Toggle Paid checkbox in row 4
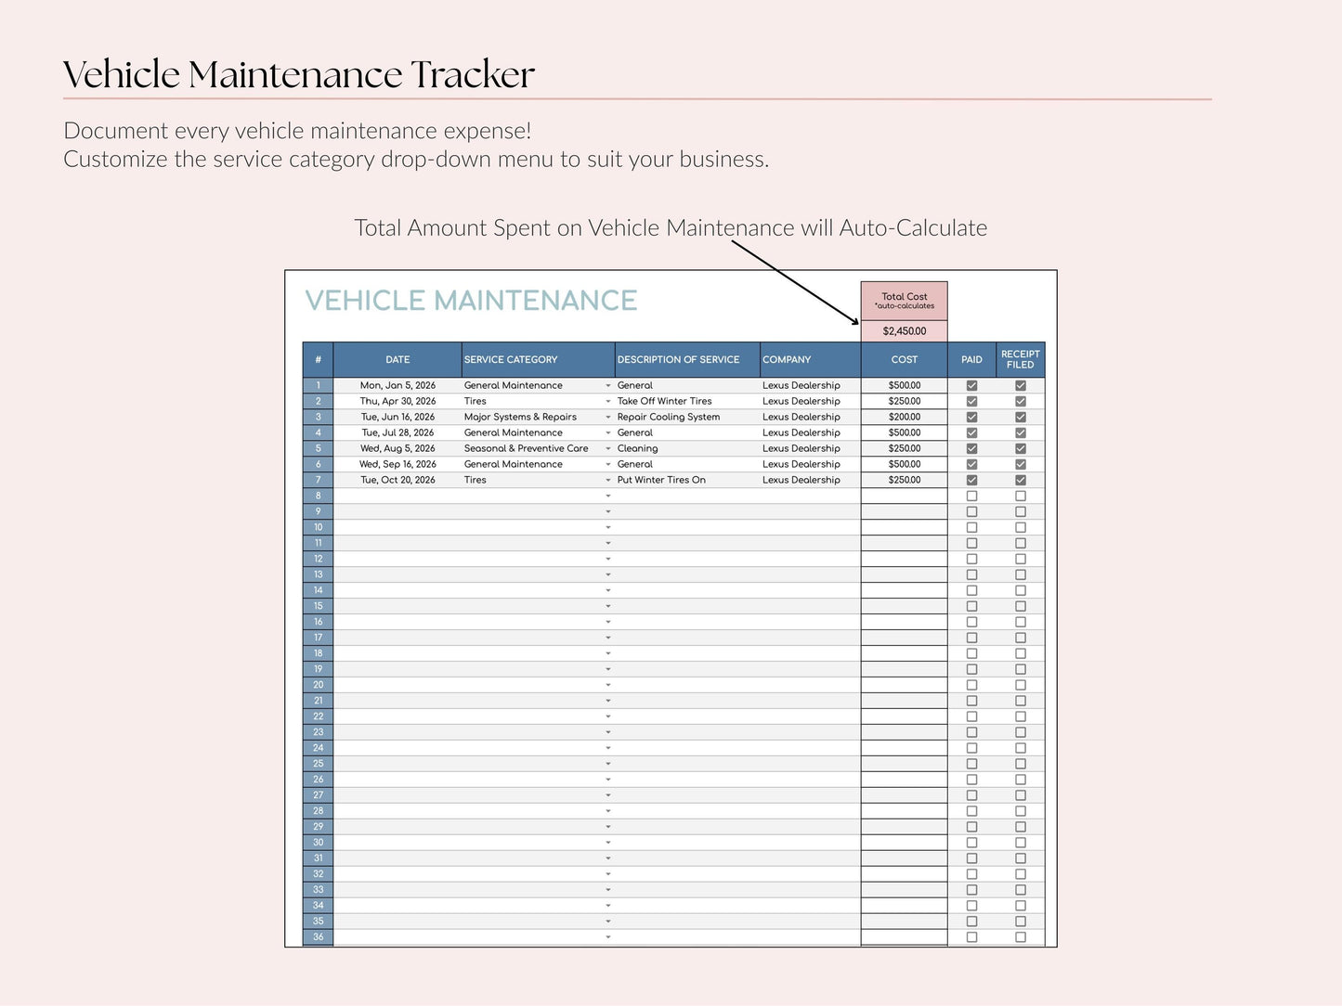Viewport: 1342px width, 1006px height. click(971, 432)
